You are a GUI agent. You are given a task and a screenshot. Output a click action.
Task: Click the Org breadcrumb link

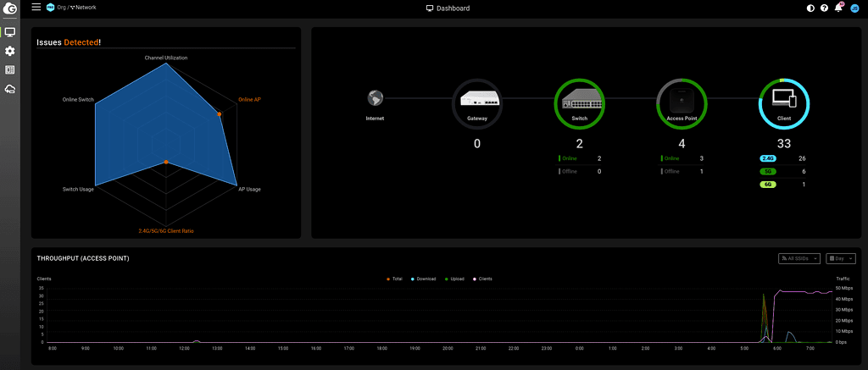63,8
